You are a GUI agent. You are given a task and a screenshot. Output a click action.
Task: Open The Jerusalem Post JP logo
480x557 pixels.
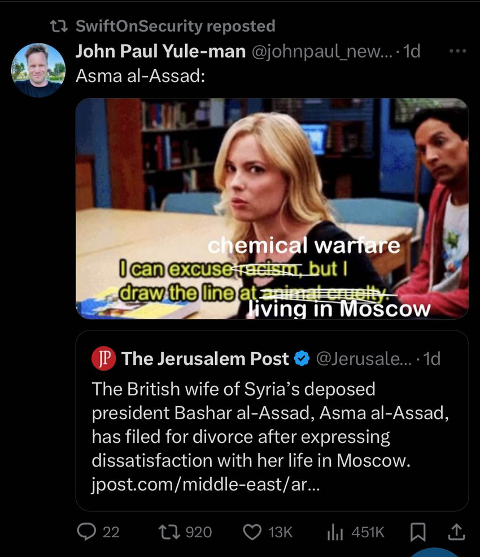(x=104, y=358)
